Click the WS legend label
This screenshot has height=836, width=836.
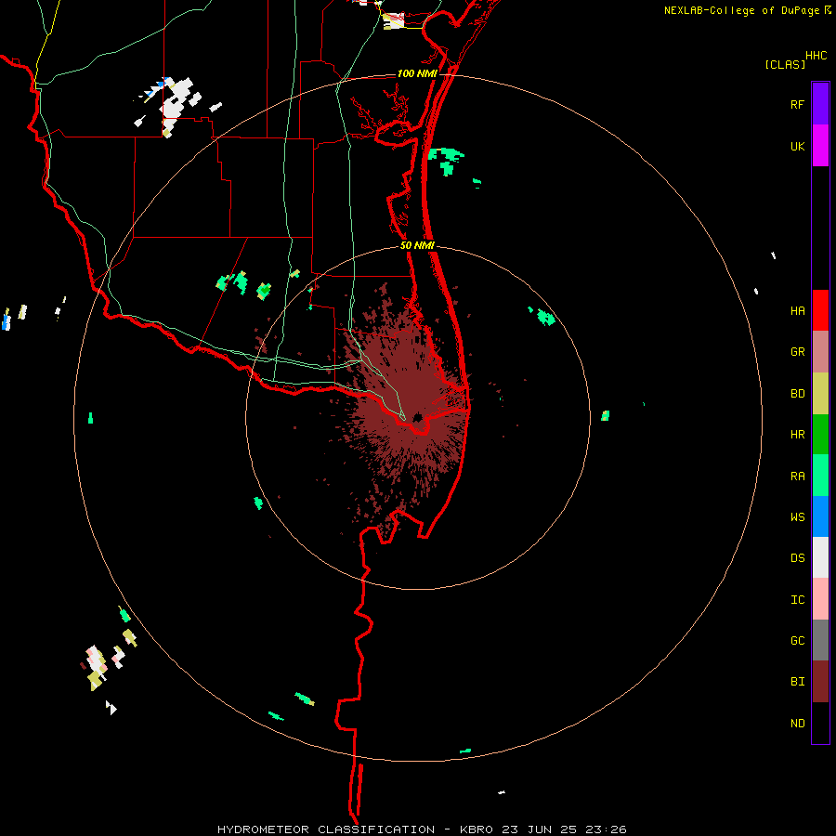[797, 517]
